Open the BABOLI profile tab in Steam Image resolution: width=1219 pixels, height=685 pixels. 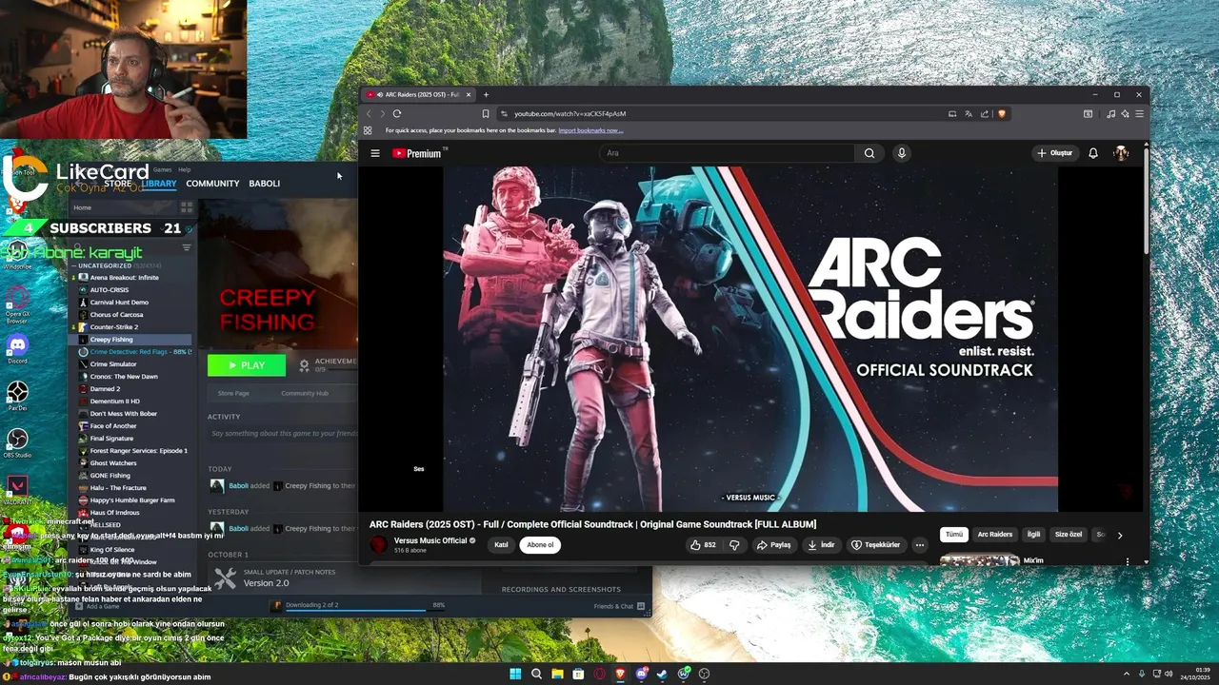[265, 184]
